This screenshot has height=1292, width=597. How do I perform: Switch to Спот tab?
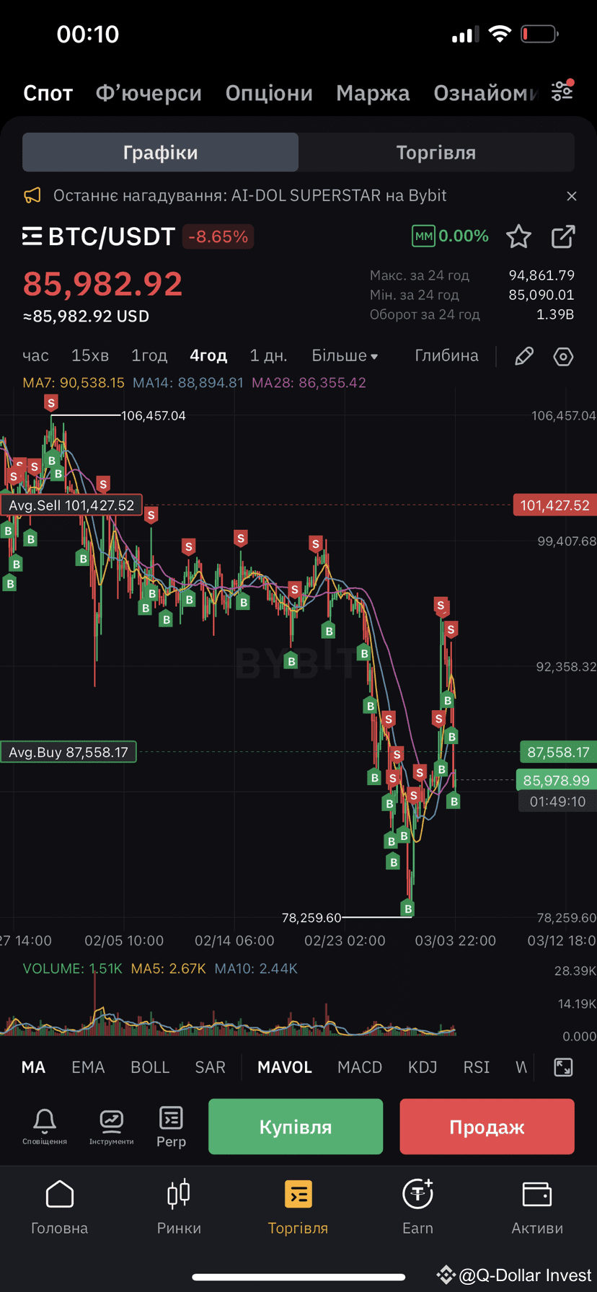click(48, 93)
